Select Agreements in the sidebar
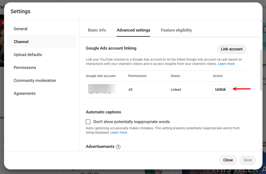The height and width of the screenshot is (174, 266). 24,93
